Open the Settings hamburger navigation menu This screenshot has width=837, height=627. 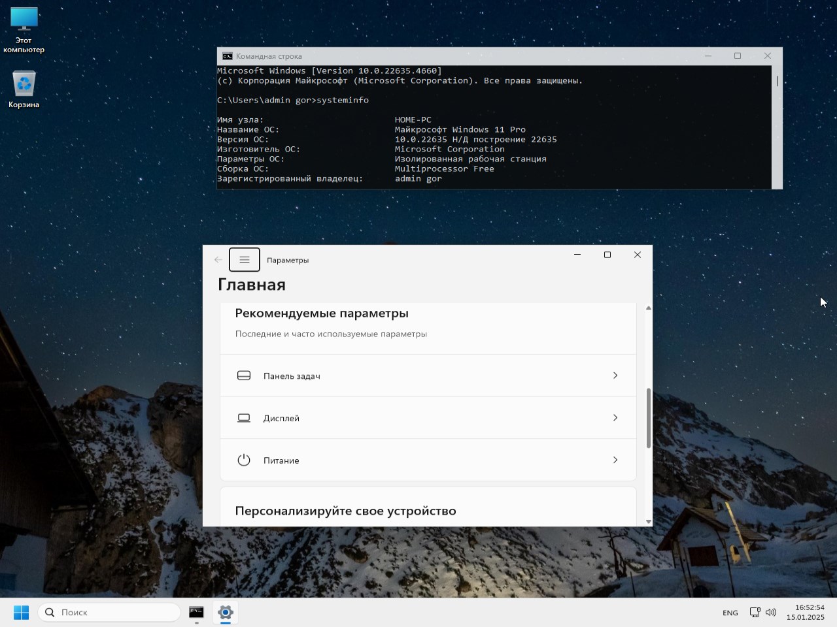(x=245, y=260)
